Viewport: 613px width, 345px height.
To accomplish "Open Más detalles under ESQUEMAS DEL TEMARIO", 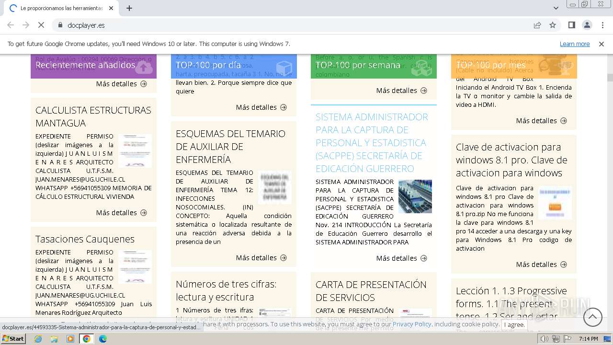I will pyautogui.click(x=261, y=258).
